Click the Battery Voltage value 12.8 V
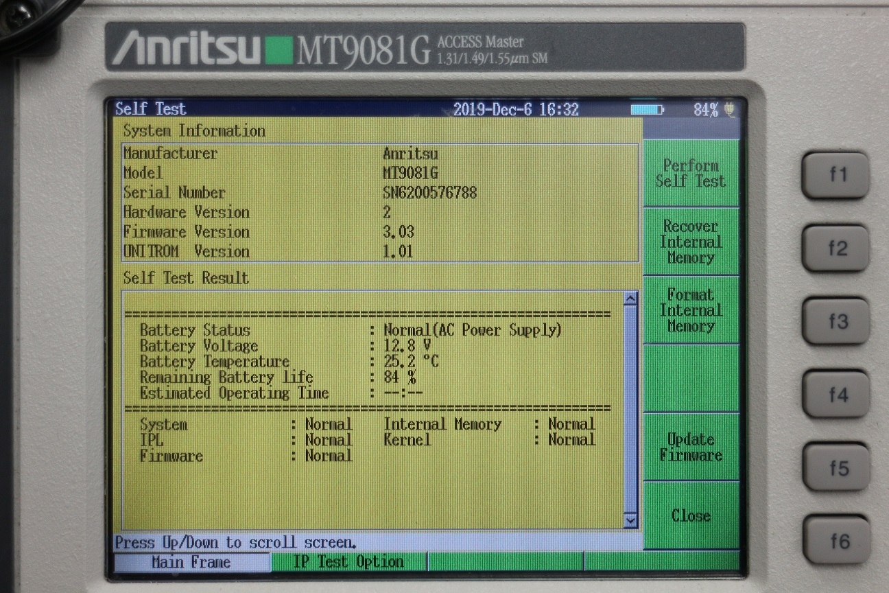 tap(407, 346)
